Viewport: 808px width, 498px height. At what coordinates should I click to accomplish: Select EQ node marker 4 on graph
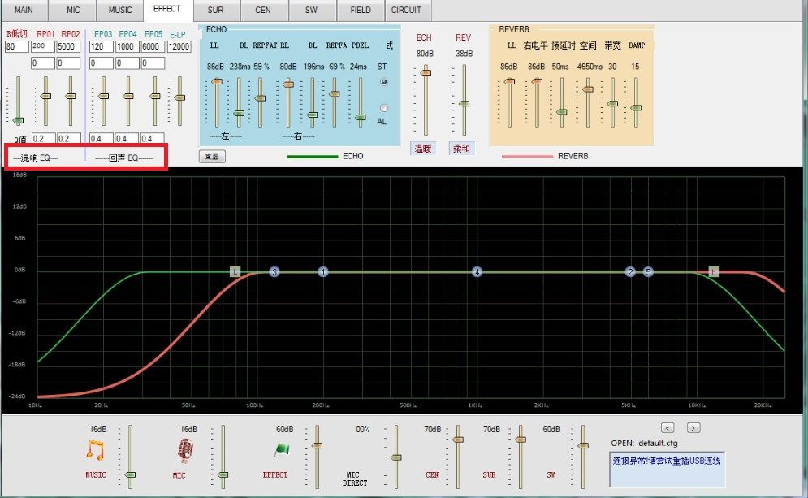point(477,271)
